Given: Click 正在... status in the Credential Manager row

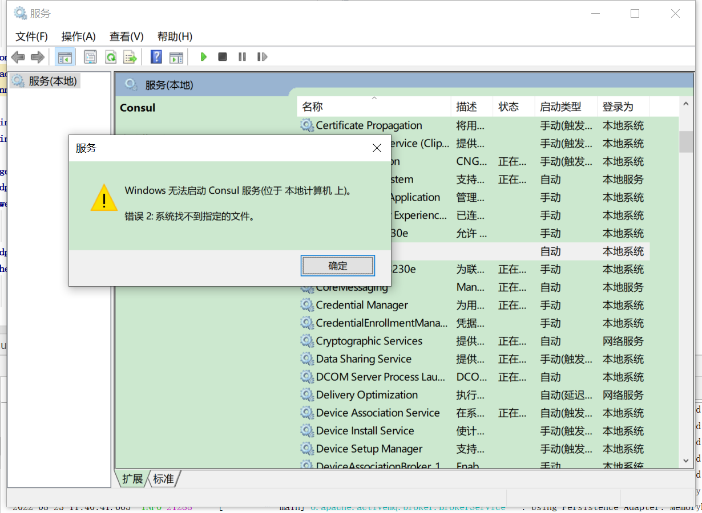Looking at the screenshot, I should [513, 305].
